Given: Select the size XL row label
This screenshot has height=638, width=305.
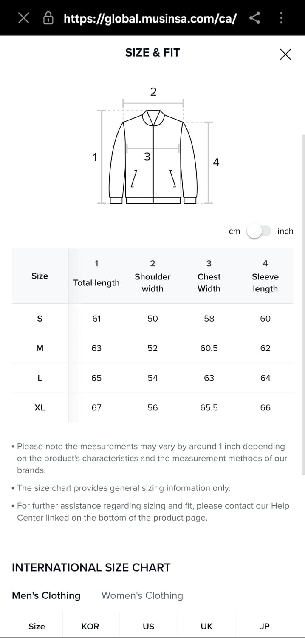Looking at the screenshot, I should pyautogui.click(x=40, y=407).
